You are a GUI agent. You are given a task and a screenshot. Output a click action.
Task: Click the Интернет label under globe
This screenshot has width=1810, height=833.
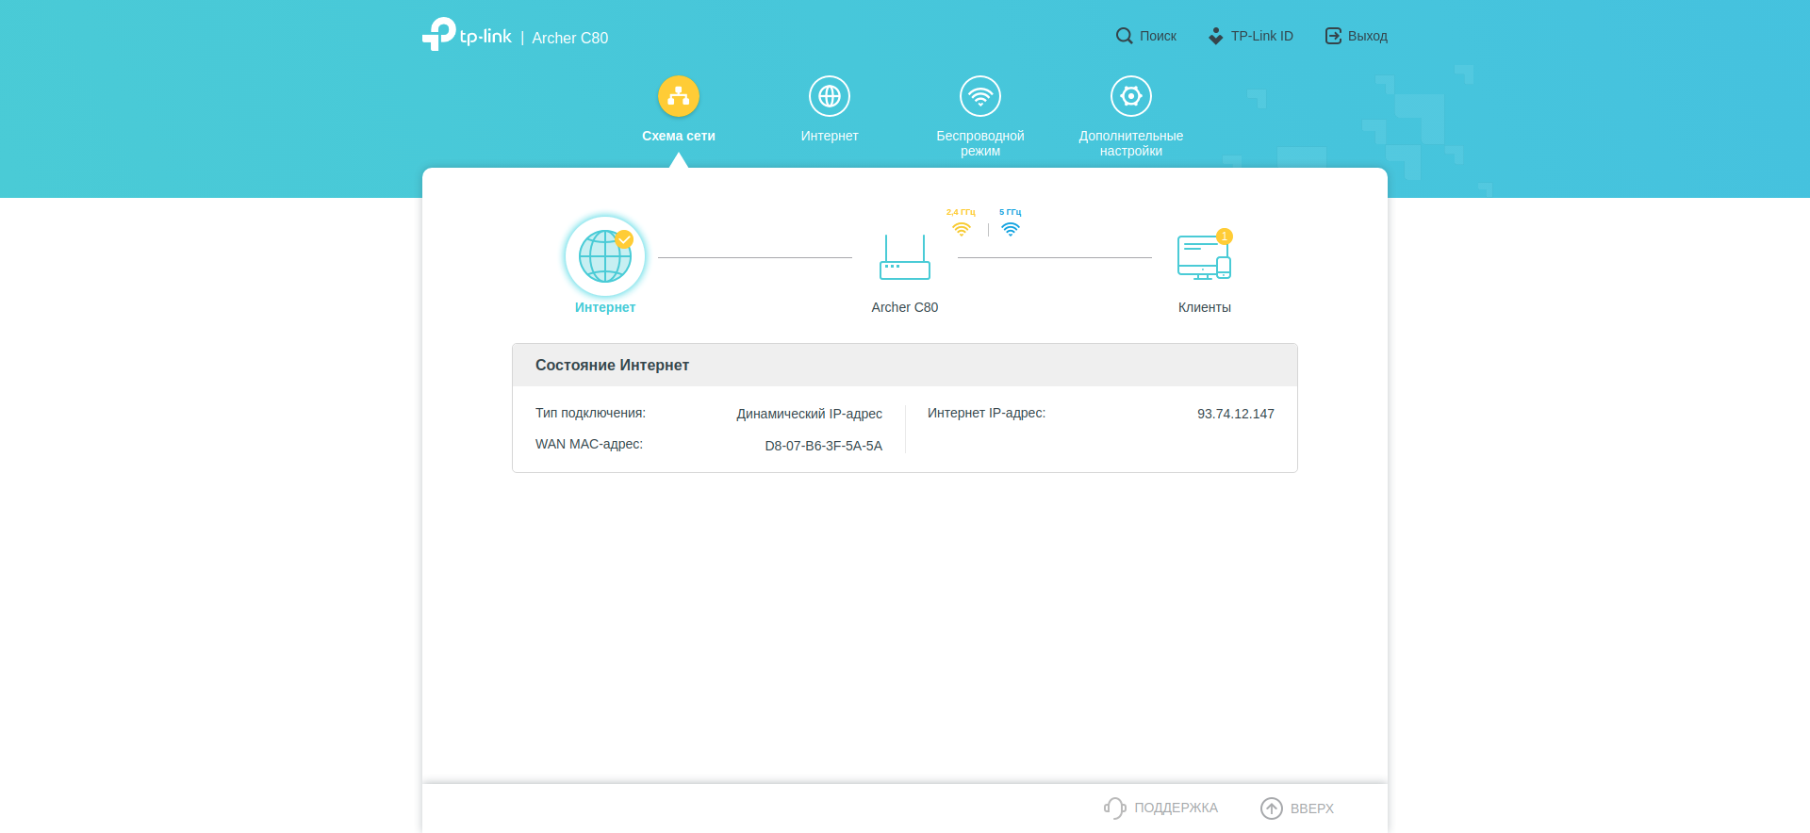pos(605,307)
